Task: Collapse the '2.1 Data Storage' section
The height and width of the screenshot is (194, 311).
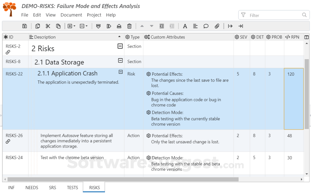Action: point(121,60)
